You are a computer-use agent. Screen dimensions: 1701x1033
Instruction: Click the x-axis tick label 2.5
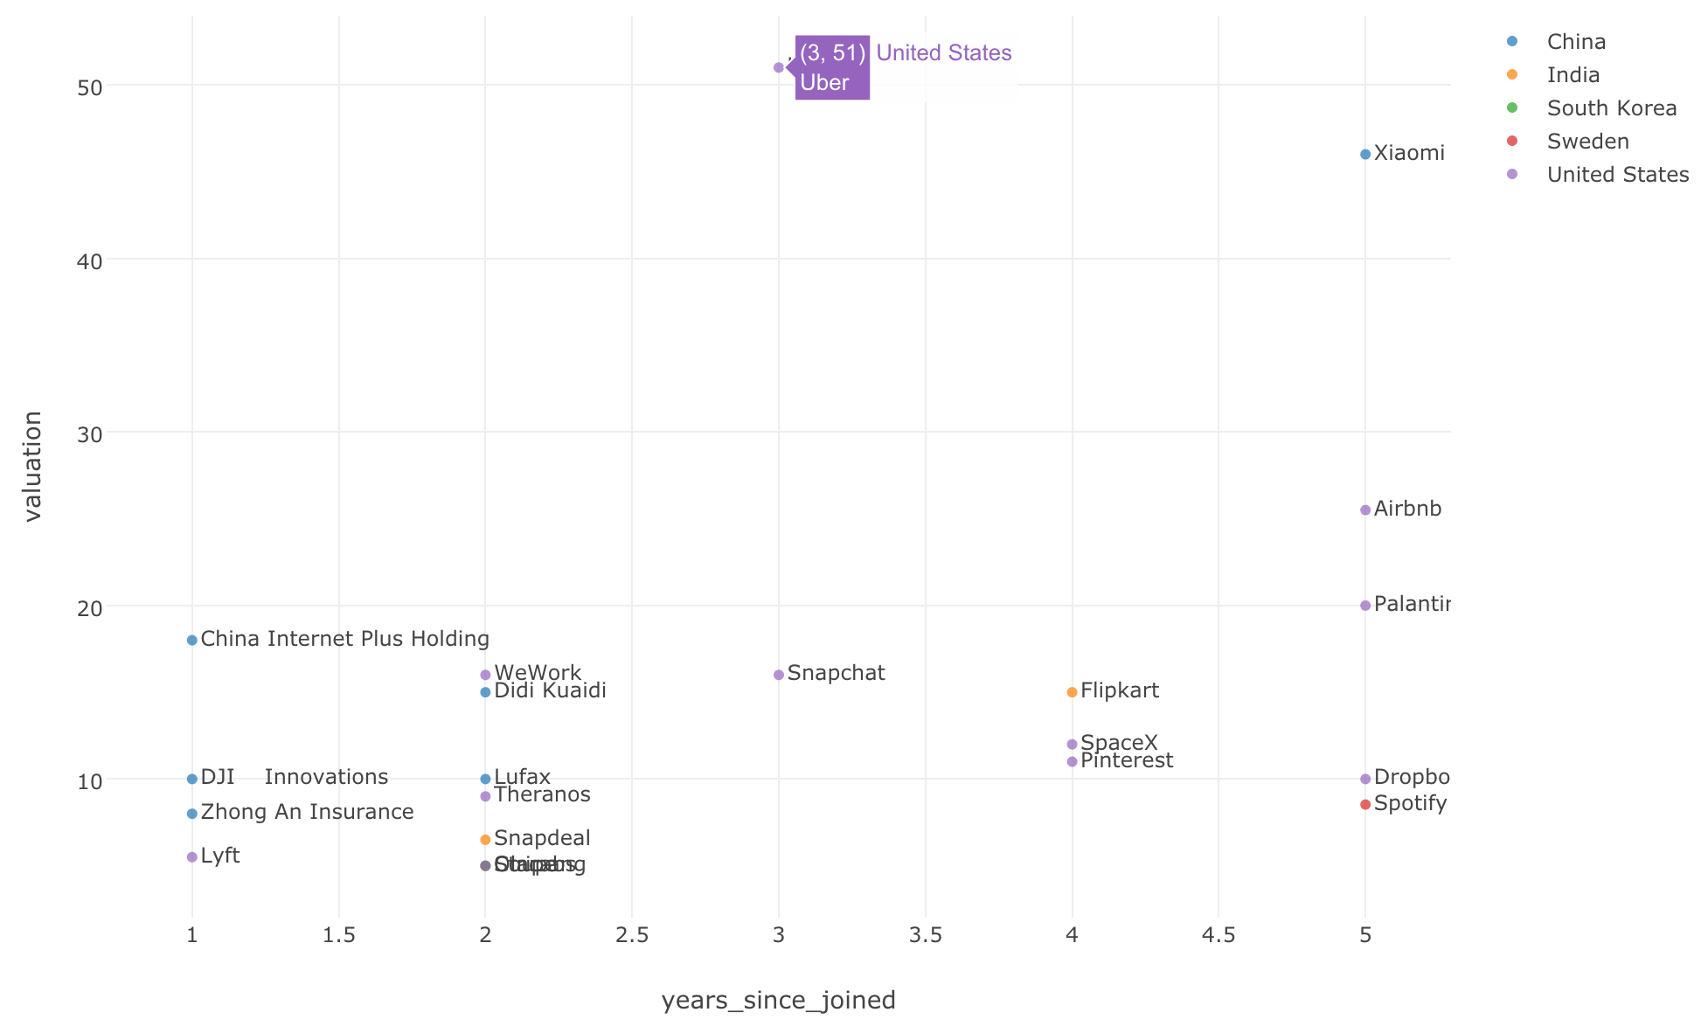click(632, 935)
